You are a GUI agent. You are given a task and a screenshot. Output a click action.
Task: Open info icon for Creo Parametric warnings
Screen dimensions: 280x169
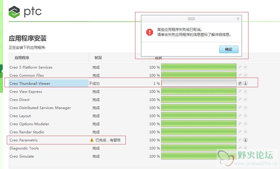pyautogui.click(x=245, y=140)
